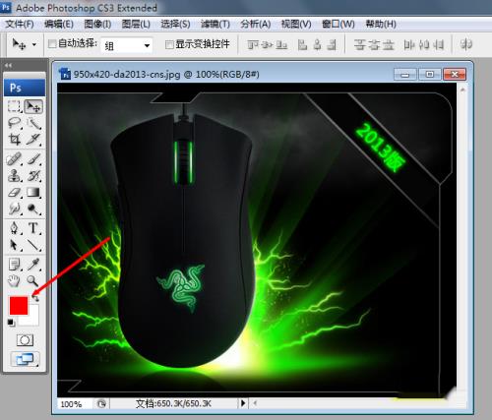Image resolution: width=492 pixels, height=420 pixels.
Task: Open the Move tool preset picker arrow
Action: click(34, 44)
